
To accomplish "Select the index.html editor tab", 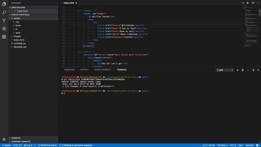I will pyautogui.click(x=69, y=3).
